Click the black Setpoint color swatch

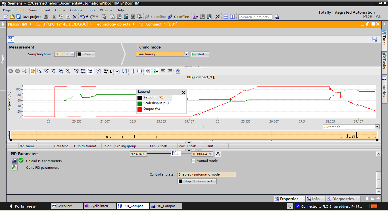click(140, 98)
